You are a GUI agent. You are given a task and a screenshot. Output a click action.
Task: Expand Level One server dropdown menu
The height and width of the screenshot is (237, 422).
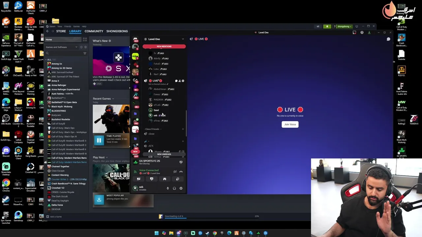click(183, 39)
